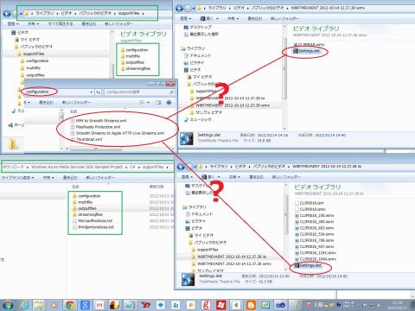Click 書き込む in top-right window toolbar
415x311 pixels.
coord(255,18)
